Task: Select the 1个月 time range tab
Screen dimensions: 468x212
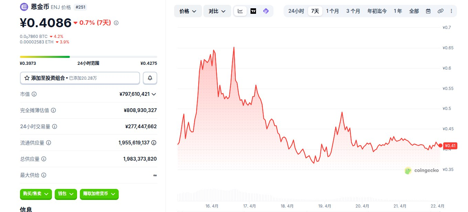Action: [x=332, y=11]
